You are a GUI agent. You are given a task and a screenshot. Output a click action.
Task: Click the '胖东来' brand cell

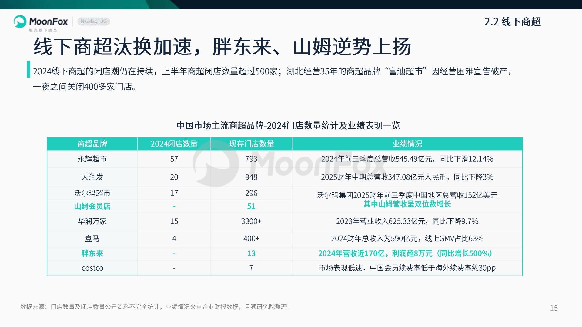coord(92,253)
